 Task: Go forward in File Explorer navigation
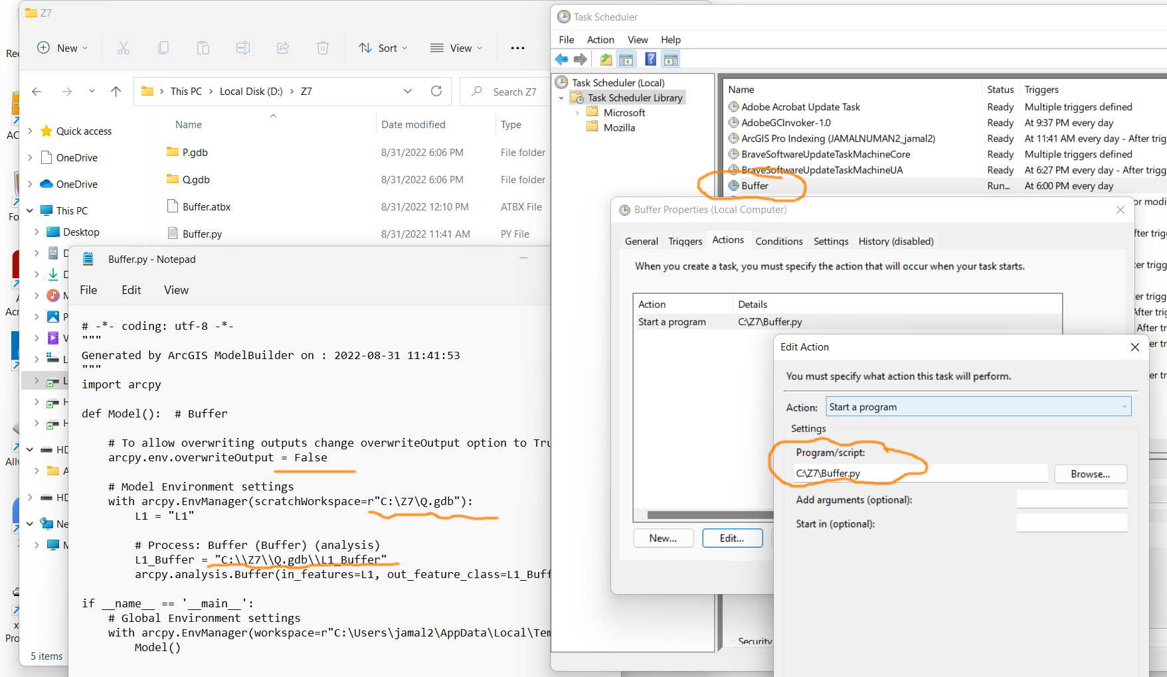(x=66, y=92)
